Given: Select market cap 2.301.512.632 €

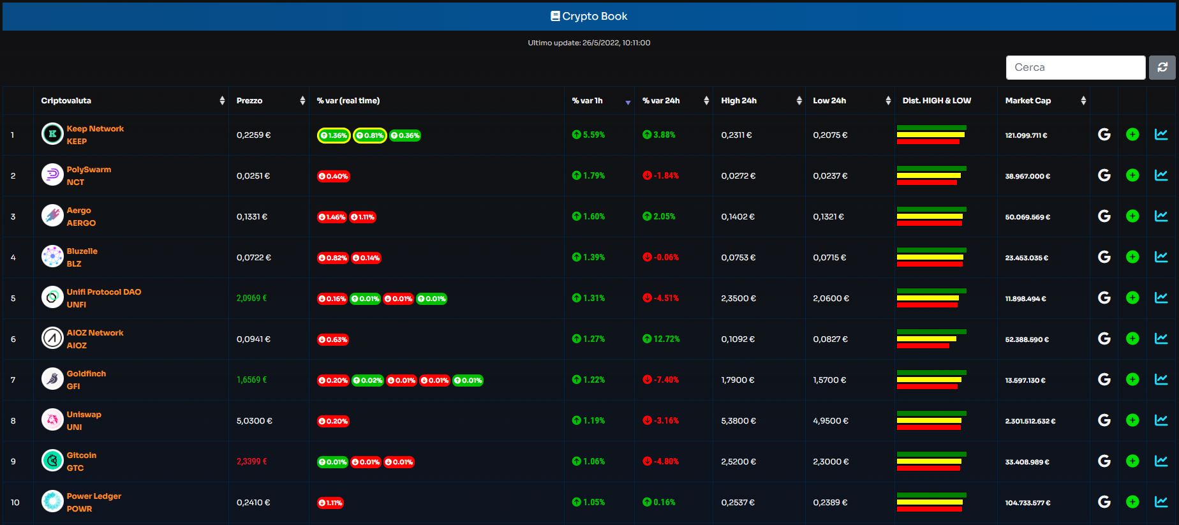Looking at the screenshot, I should coord(1030,421).
